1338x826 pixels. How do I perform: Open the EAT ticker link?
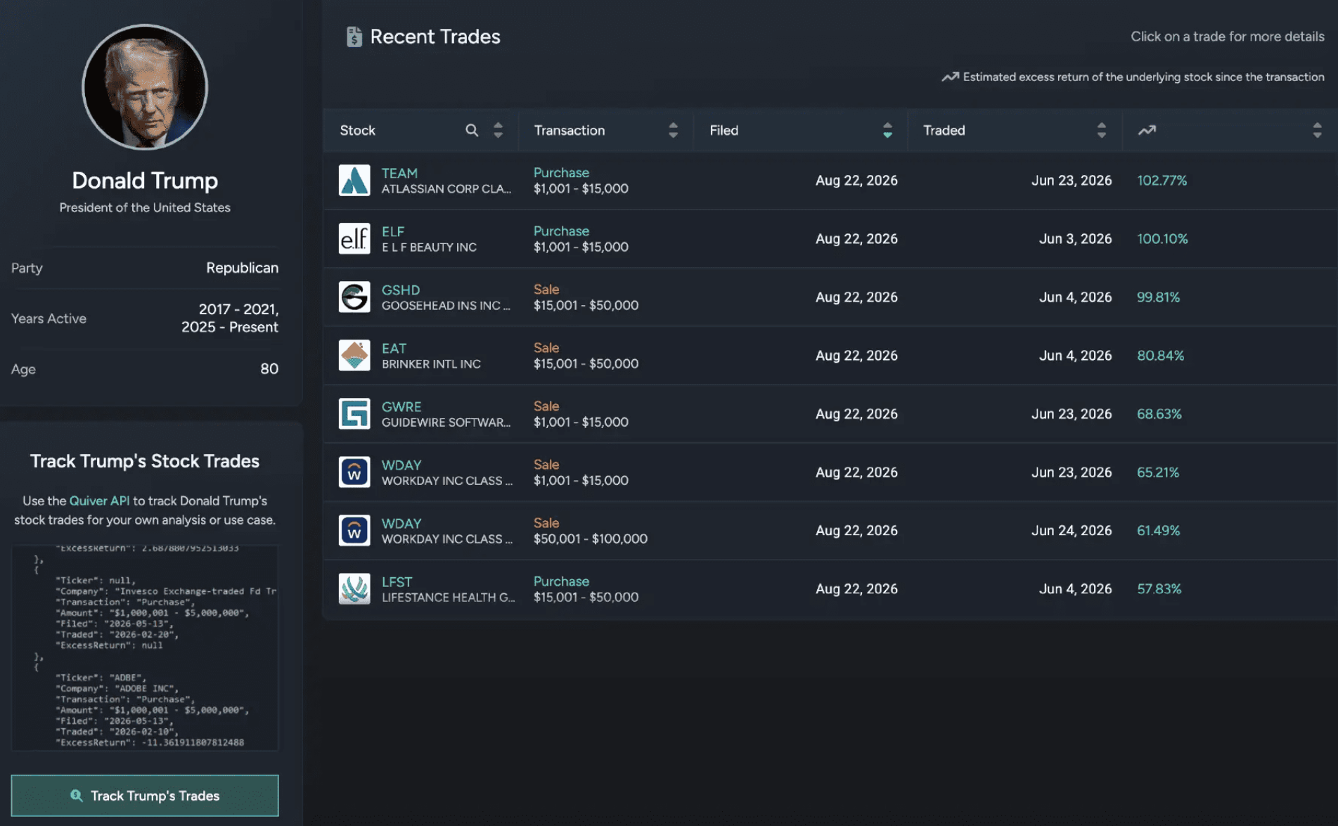coord(394,348)
